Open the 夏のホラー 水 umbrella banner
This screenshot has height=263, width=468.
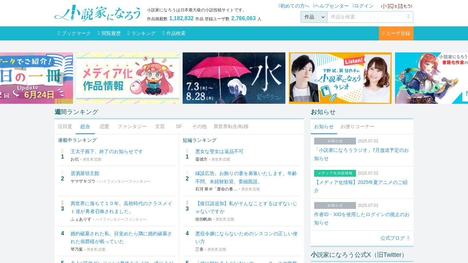pyautogui.click(x=234, y=78)
